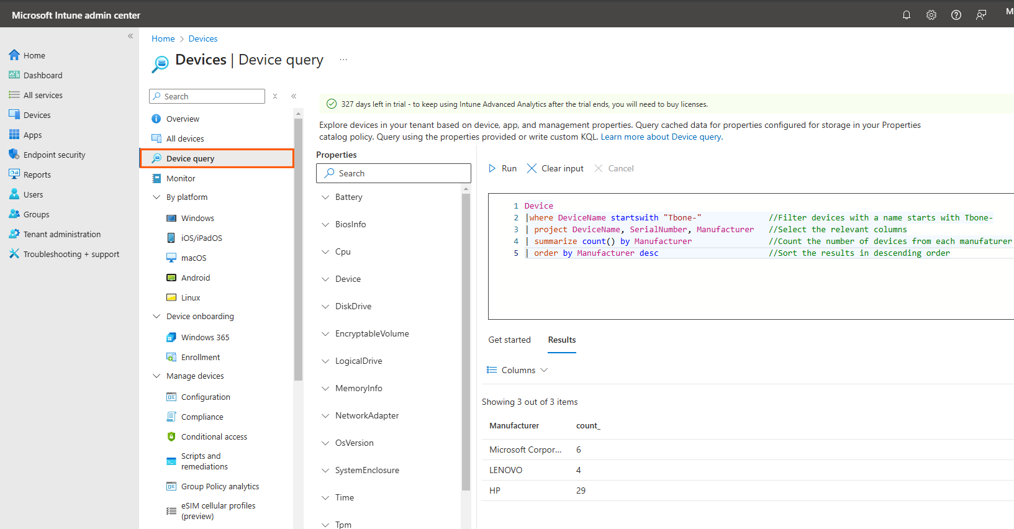Click the Conditional access shield icon
Screen dimensions: 1014x529
171,436
